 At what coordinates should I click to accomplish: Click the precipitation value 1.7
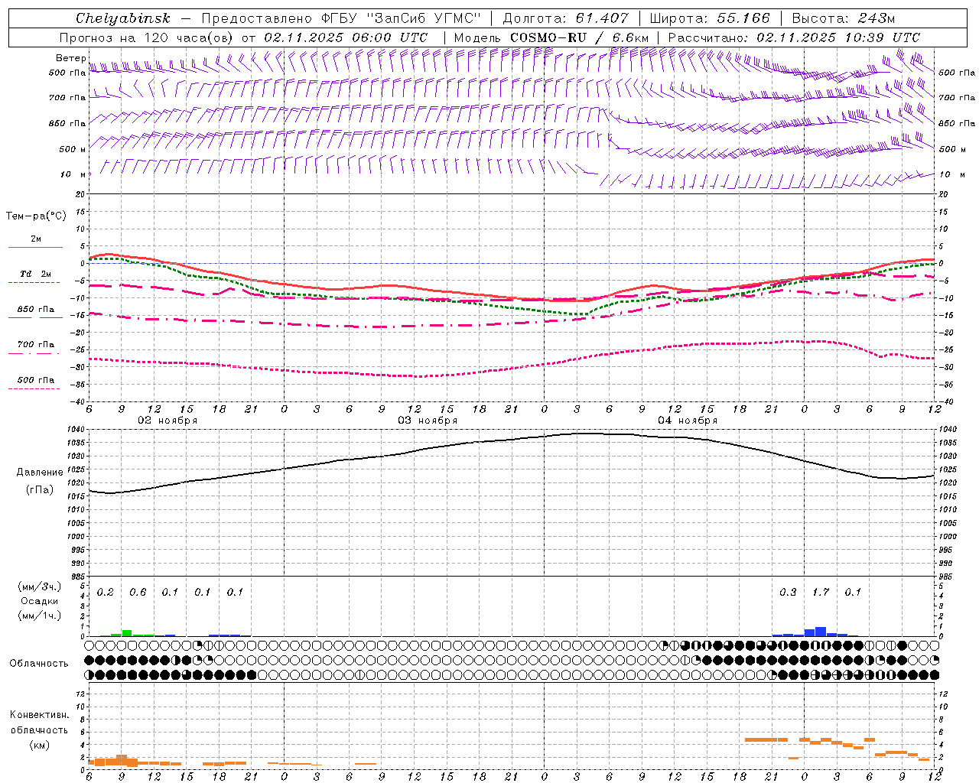tap(820, 592)
